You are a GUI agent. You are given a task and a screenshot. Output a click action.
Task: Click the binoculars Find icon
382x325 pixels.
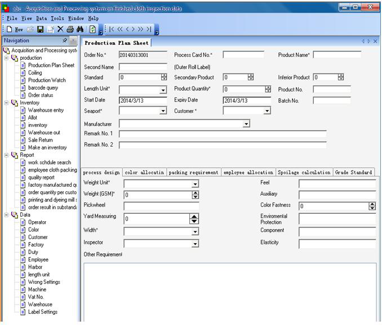coord(80,29)
